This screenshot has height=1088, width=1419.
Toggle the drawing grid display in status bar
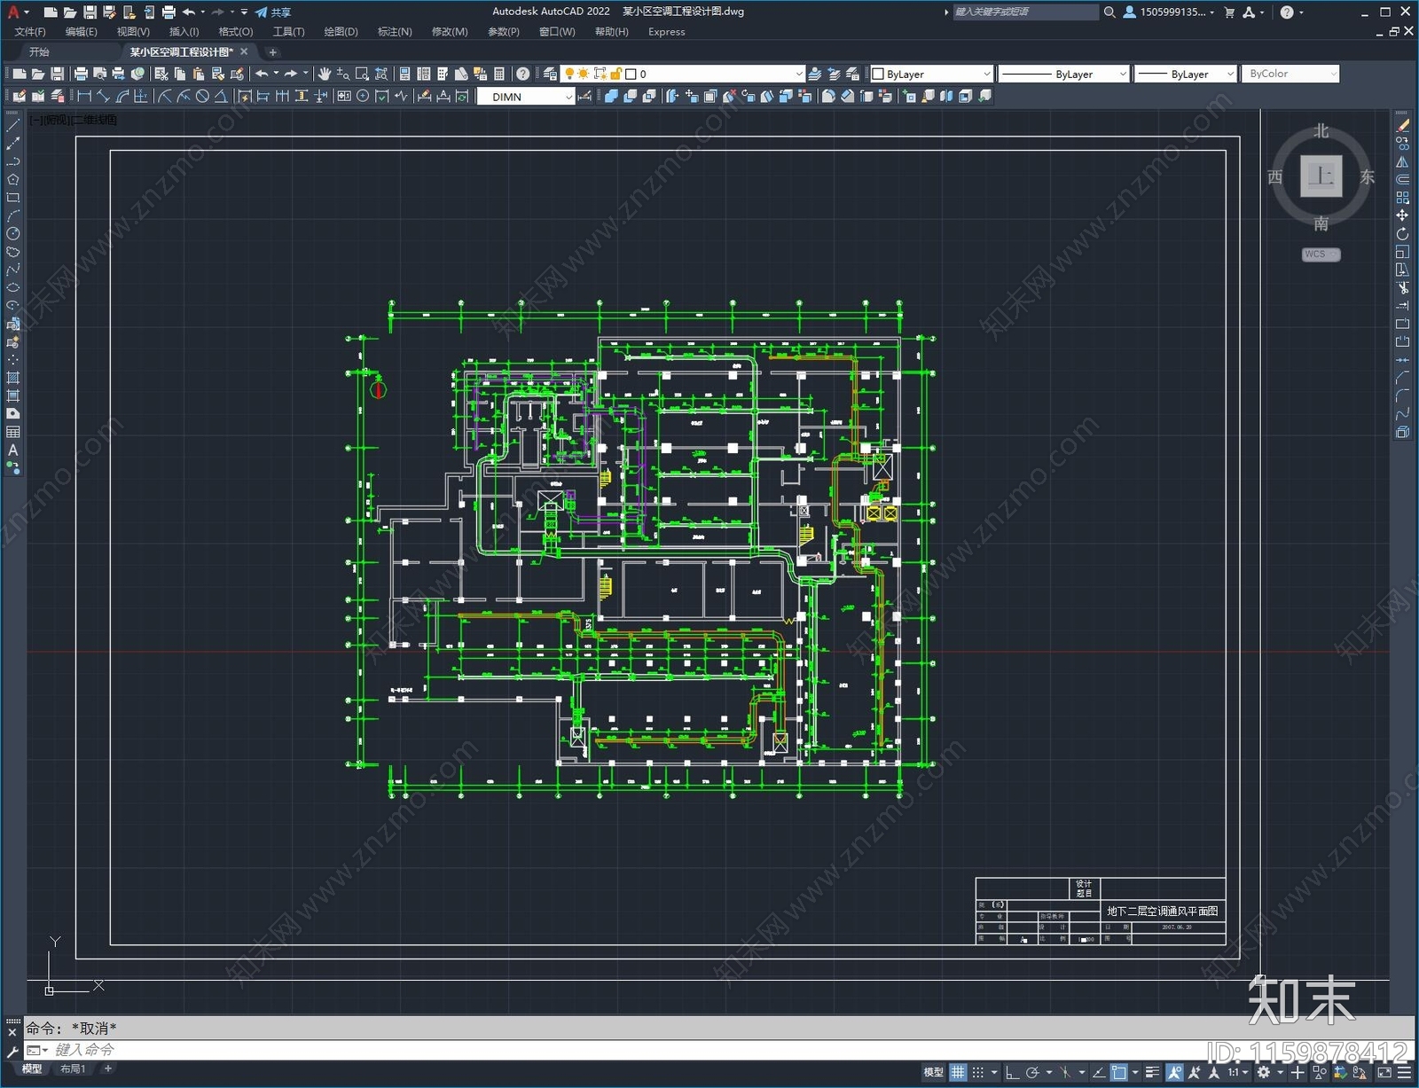pyautogui.click(x=959, y=1073)
